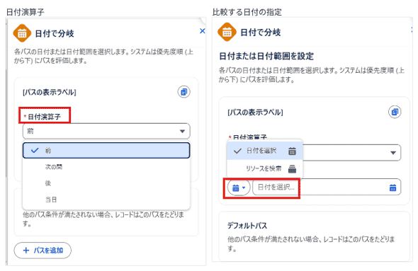Select the checked 前 option in the list
Image resolution: width=418 pixels, height=271 pixels.
[106, 151]
